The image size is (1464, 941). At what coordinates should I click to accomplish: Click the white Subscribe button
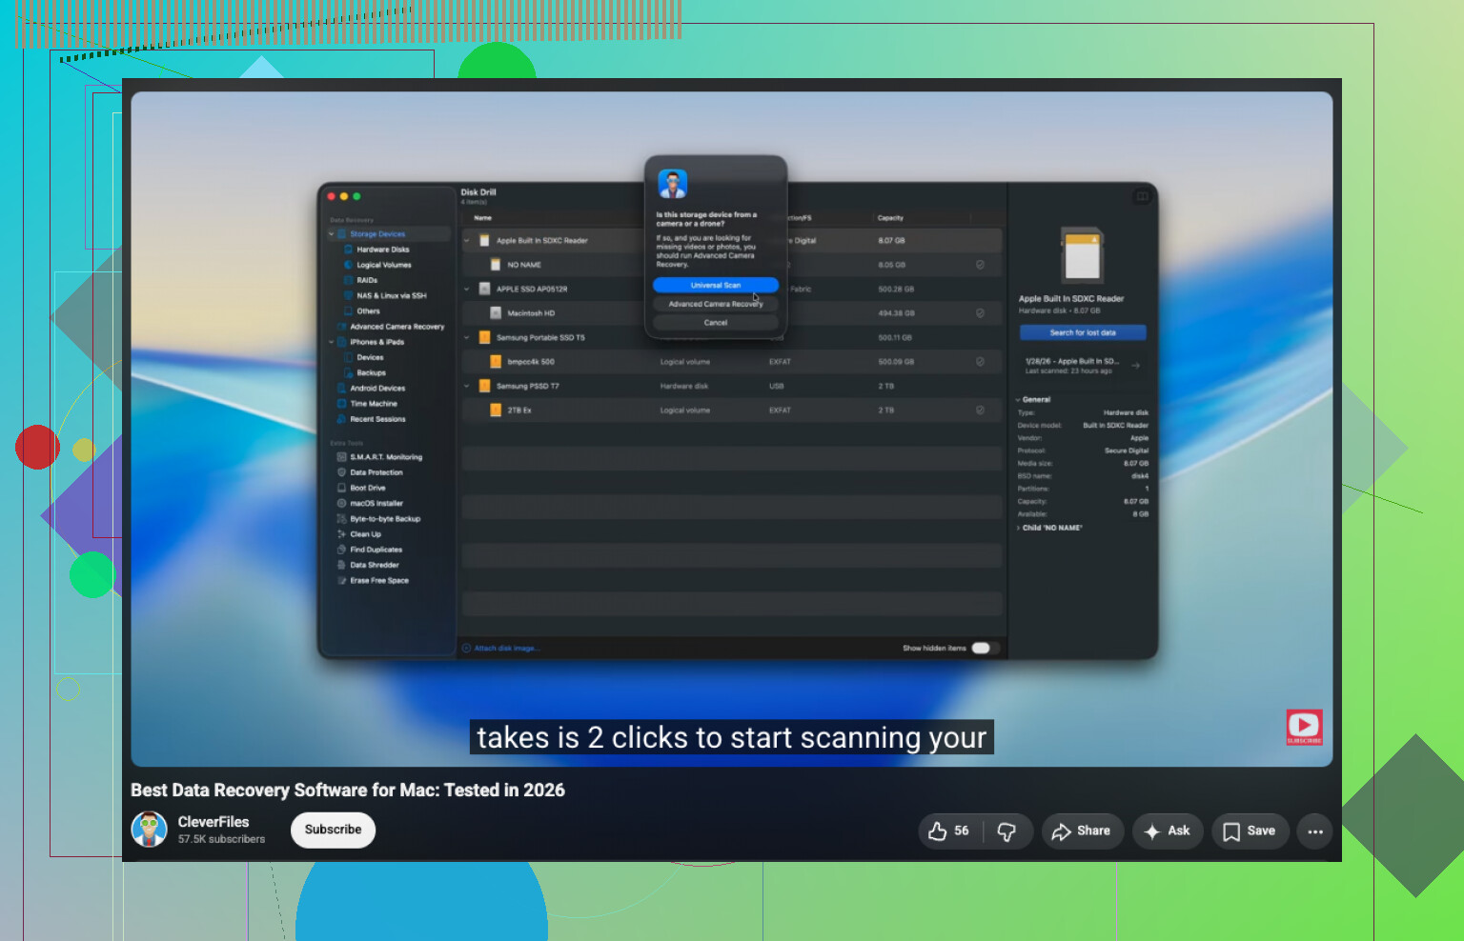click(333, 830)
